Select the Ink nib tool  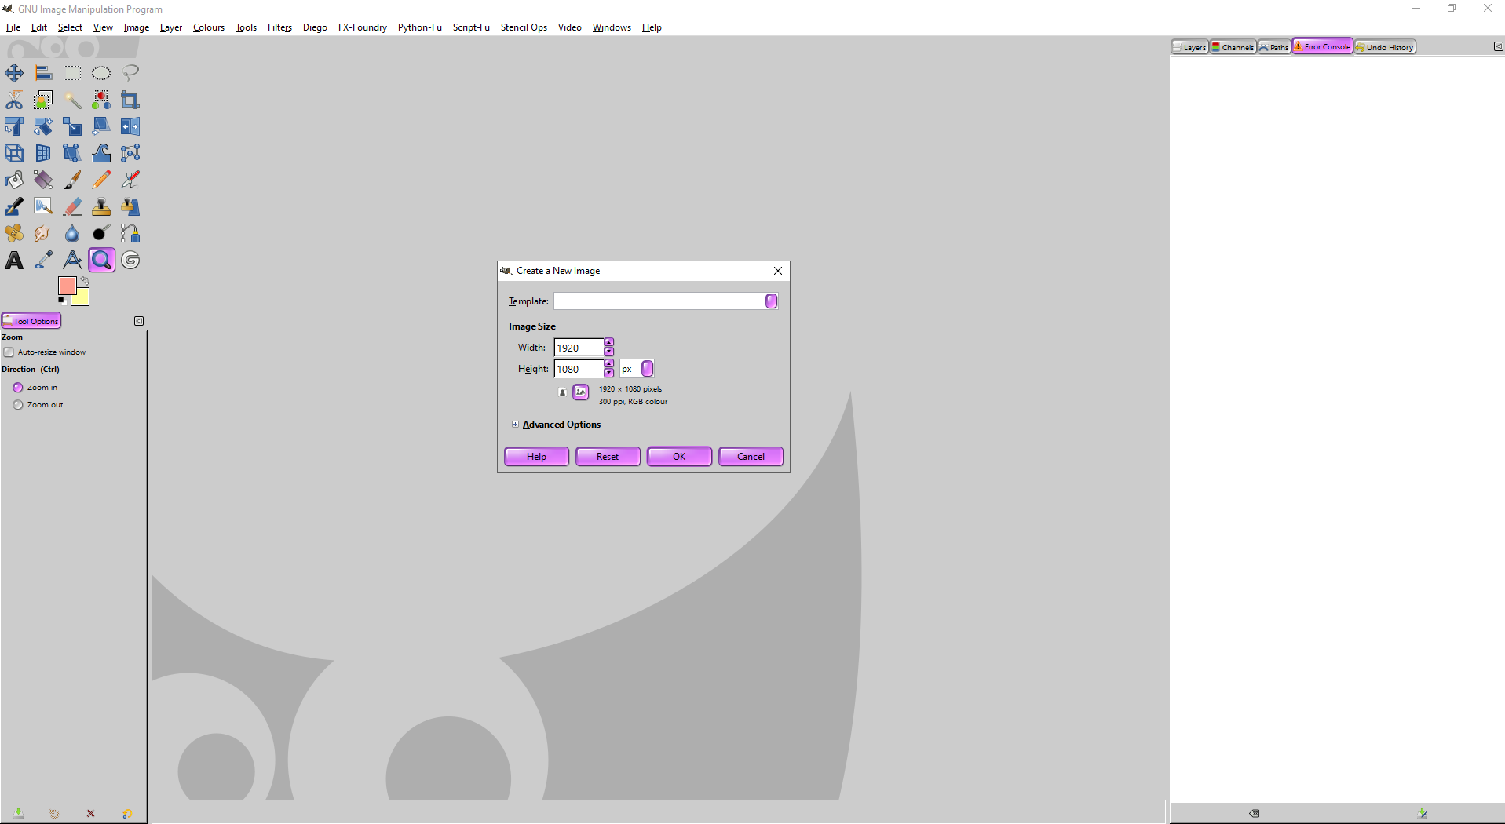(14, 206)
